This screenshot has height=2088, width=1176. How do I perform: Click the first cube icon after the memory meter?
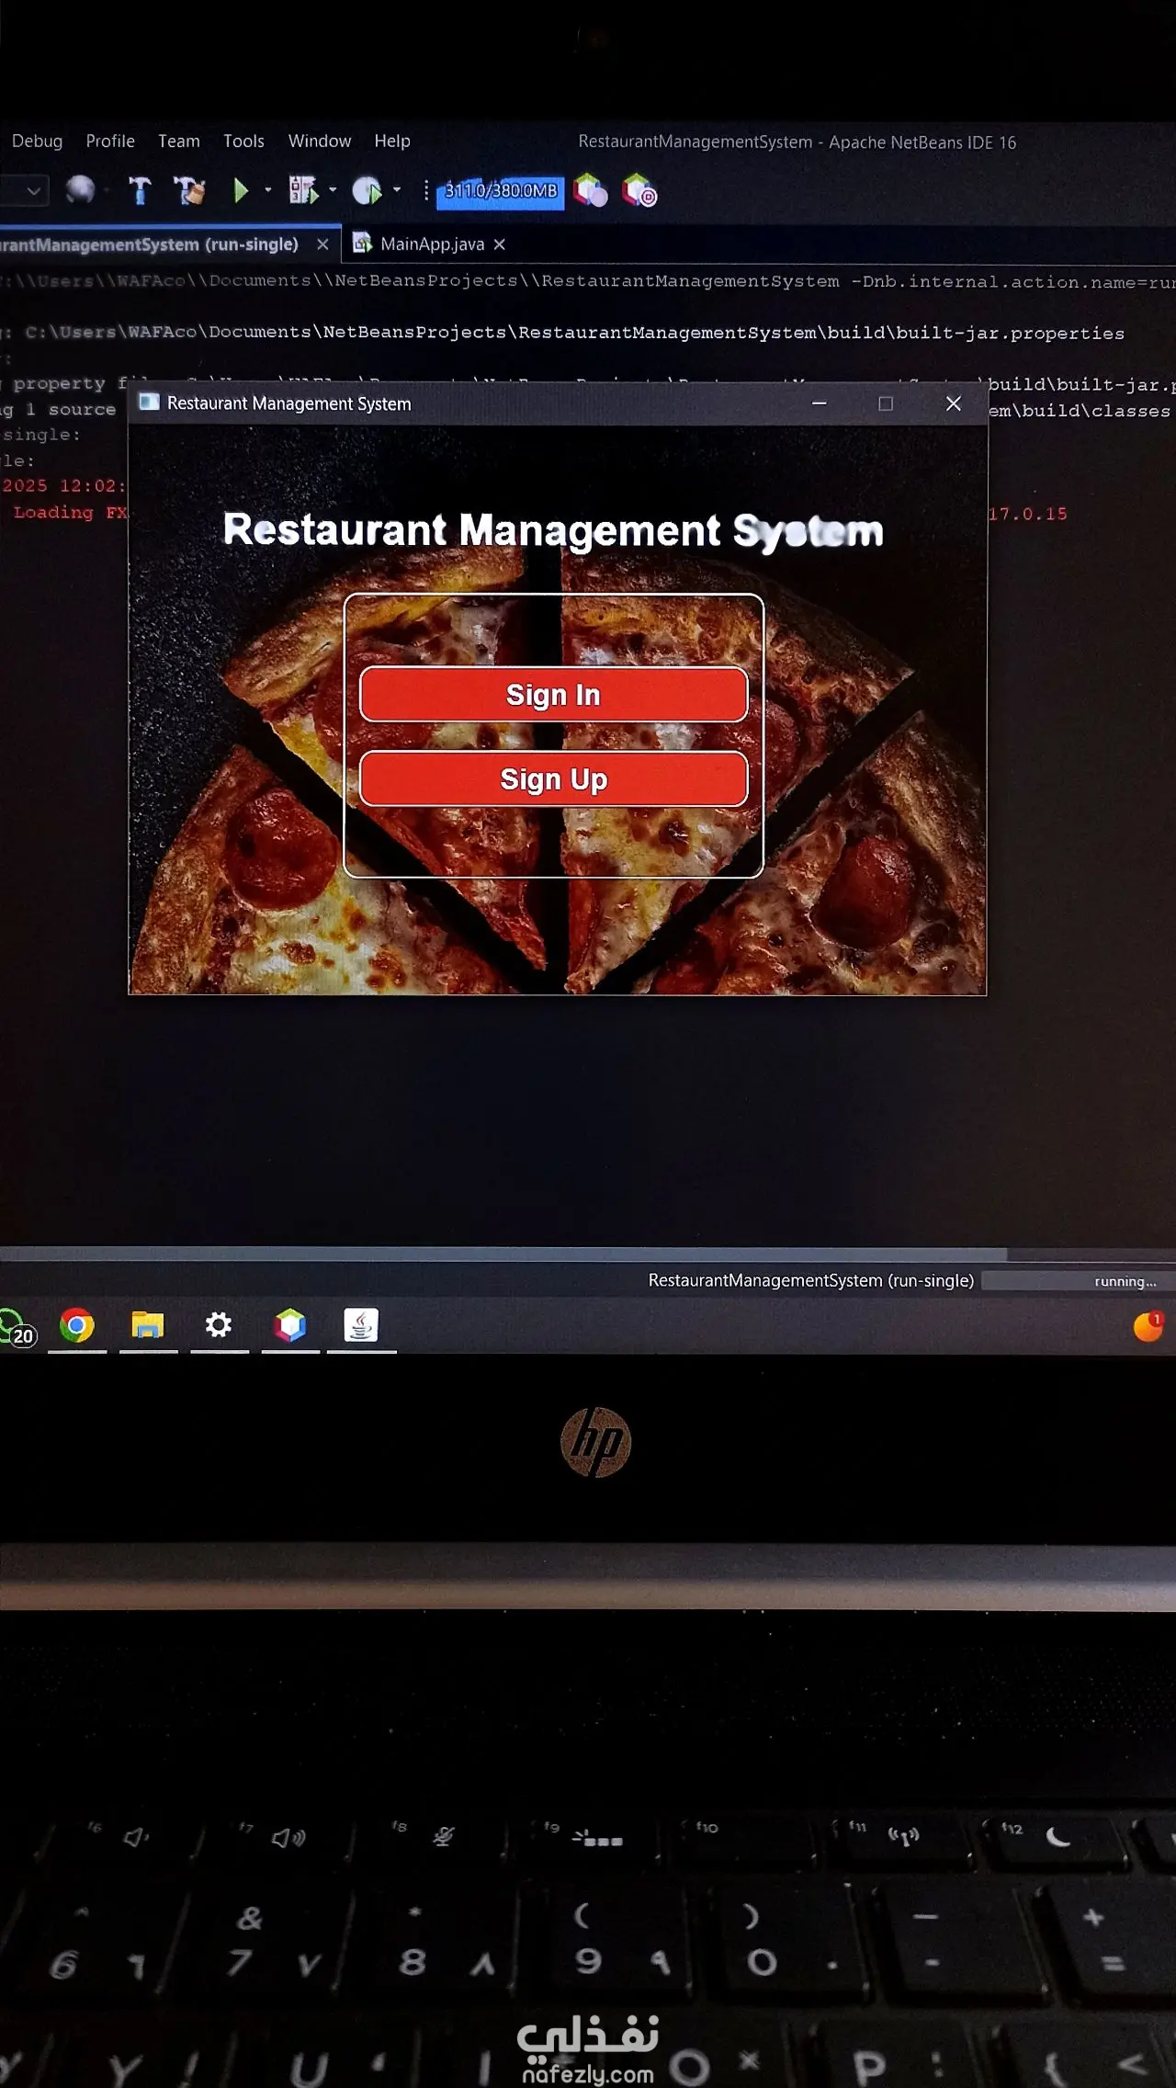pyautogui.click(x=590, y=190)
